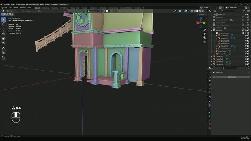
Task: Click the blue Z axis gizmo handle
Action: coord(200,18)
